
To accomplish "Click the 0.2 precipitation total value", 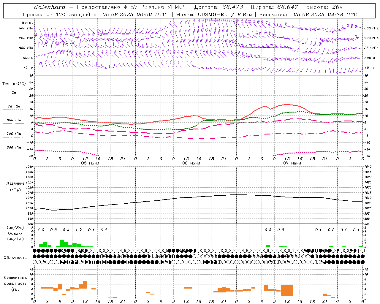I will tap(331, 230).
